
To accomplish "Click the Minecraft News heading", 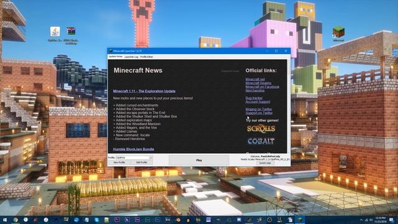I will (x=138, y=70).
